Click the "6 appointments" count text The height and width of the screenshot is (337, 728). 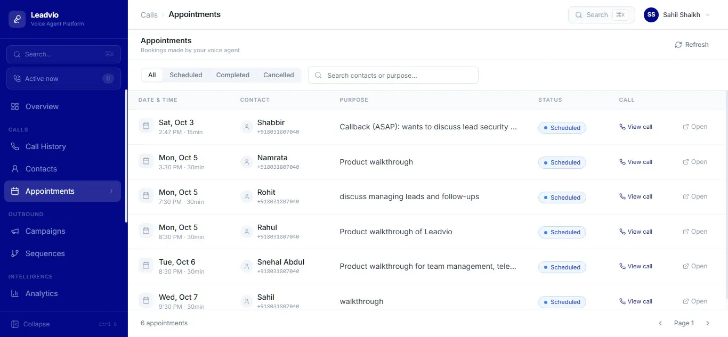point(164,323)
